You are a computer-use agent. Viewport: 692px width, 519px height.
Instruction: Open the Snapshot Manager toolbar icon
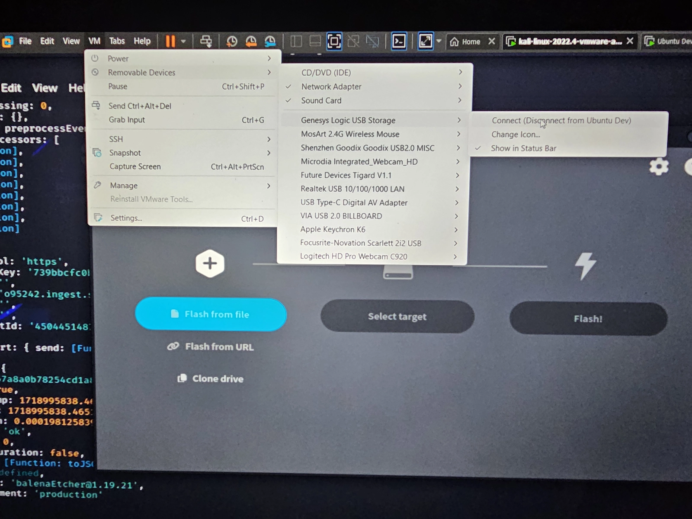[270, 41]
